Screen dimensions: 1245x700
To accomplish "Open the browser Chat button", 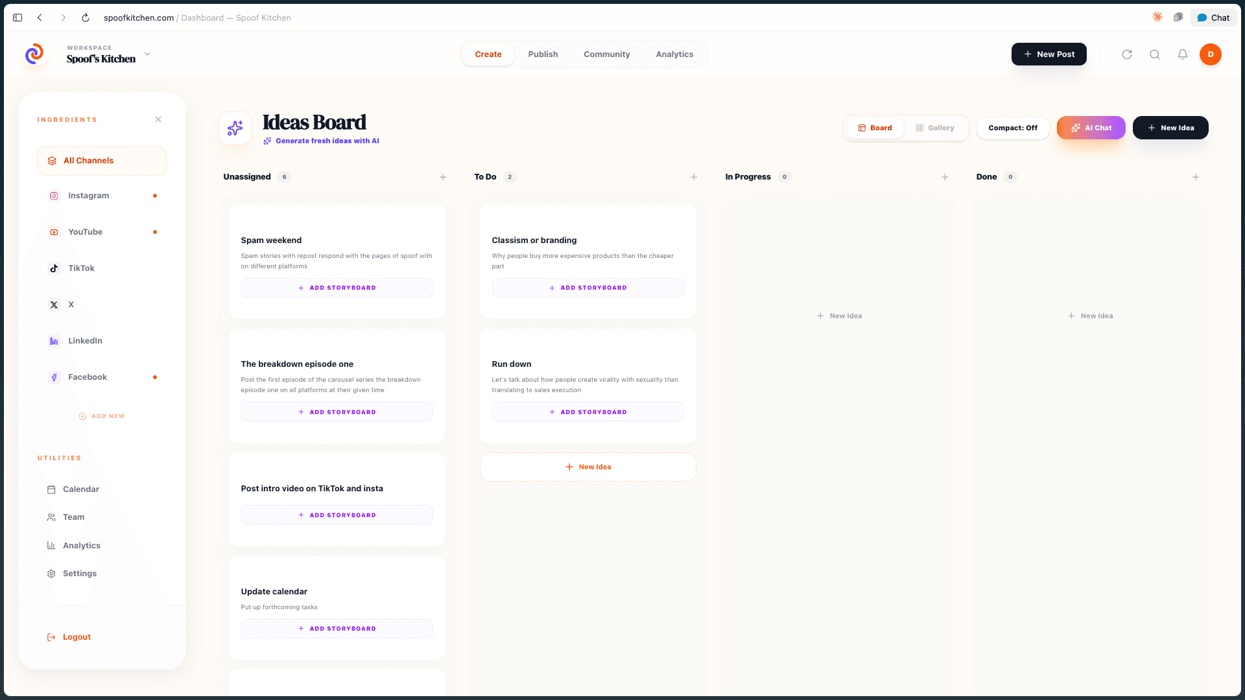I will pos(1213,17).
